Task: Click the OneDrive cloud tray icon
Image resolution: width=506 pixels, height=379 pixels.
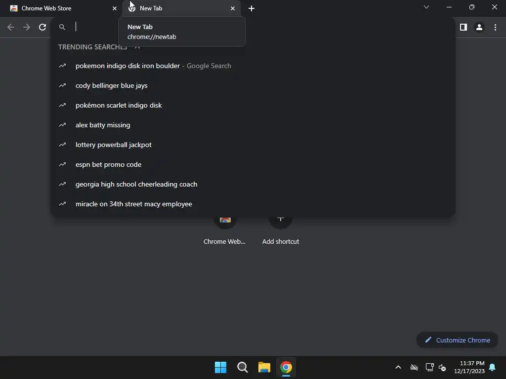Action: click(414, 367)
